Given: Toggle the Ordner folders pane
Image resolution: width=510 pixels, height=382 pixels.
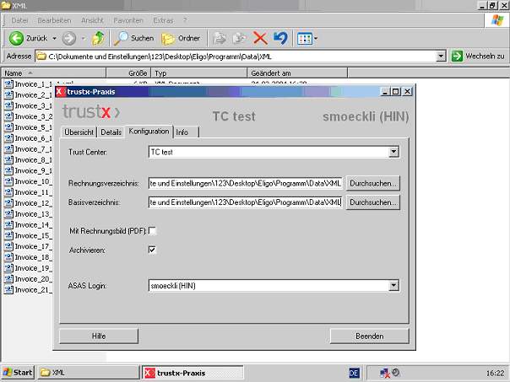Looking at the screenshot, I should point(181,38).
